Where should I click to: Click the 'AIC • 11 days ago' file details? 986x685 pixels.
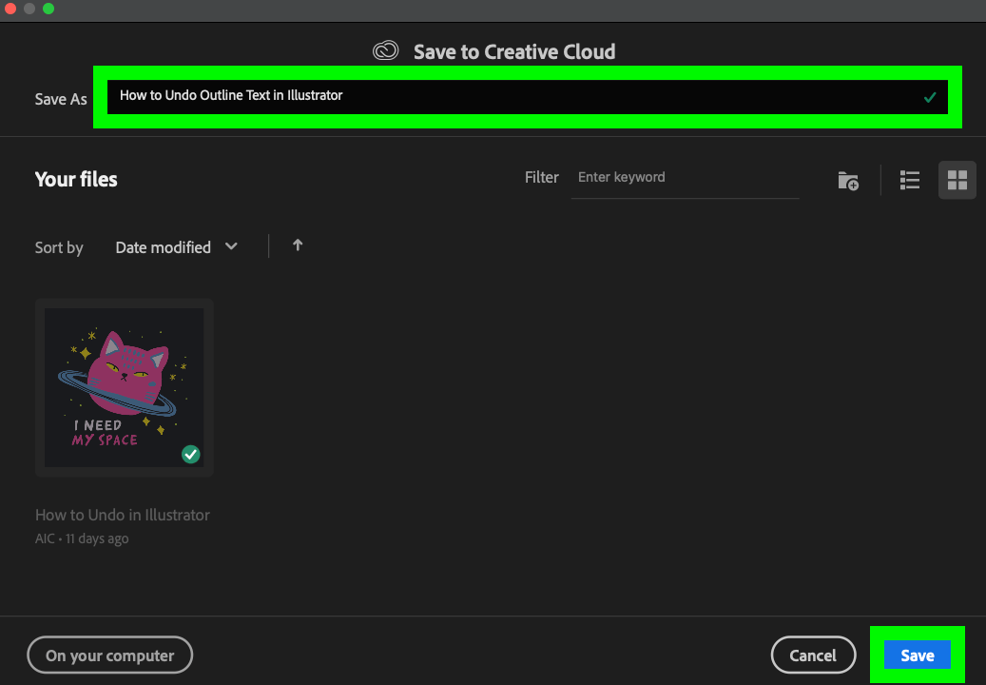(82, 538)
